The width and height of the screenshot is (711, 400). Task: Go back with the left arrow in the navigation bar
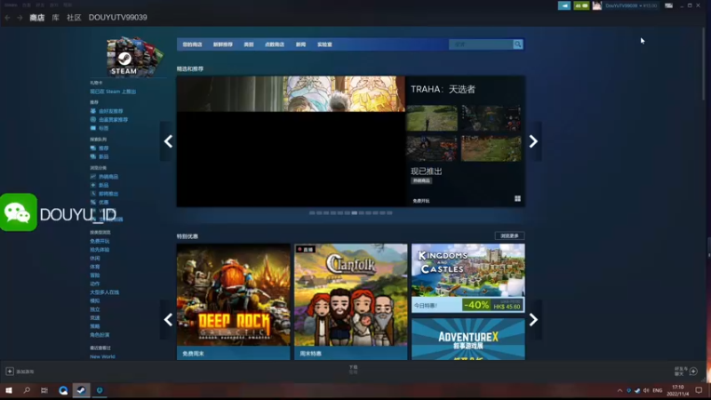[7, 18]
